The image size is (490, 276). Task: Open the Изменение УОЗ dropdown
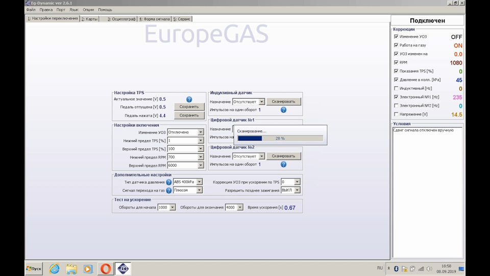[201, 132]
